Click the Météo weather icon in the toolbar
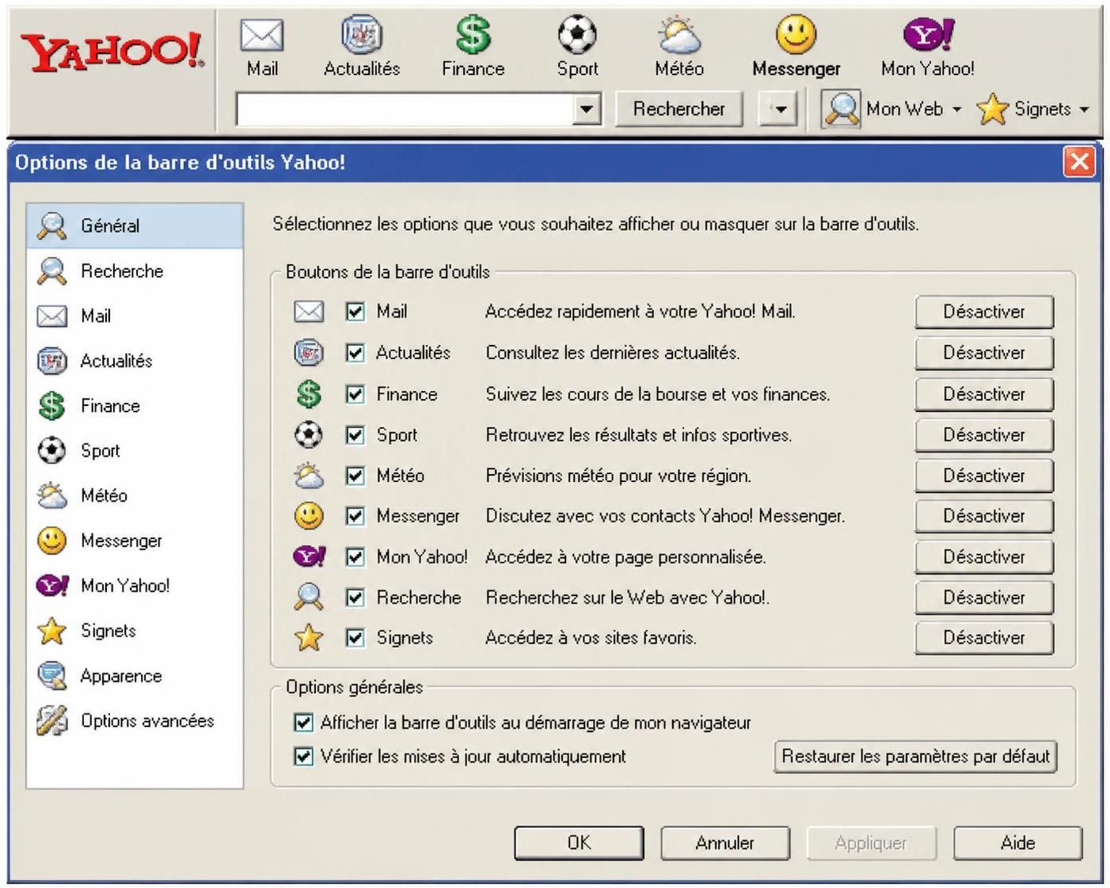1110x888 pixels. pos(679,36)
